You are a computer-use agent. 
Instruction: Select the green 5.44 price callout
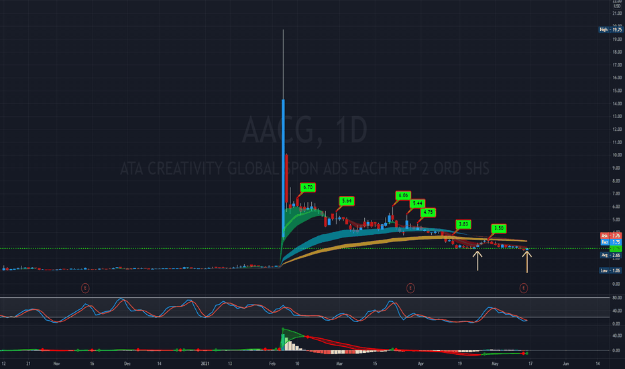pos(417,203)
